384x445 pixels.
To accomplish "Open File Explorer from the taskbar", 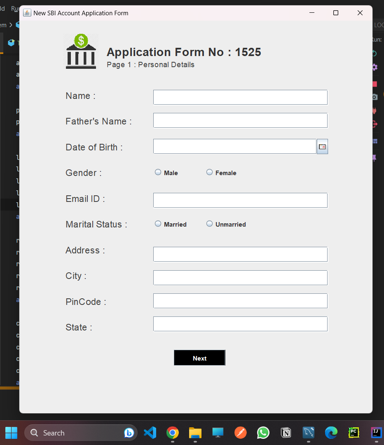I will (x=195, y=433).
